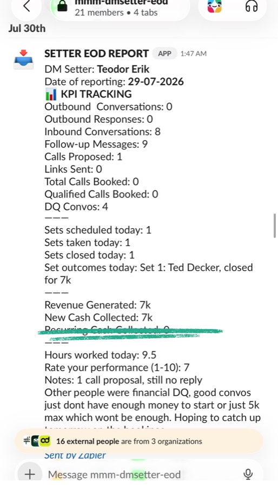Image resolution: width=278 pixels, height=487 pixels.
Task: Open the SETTER EOD REPORT app avatar
Action: pos(23,60)
